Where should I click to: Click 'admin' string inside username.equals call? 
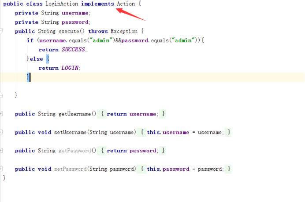101,40
